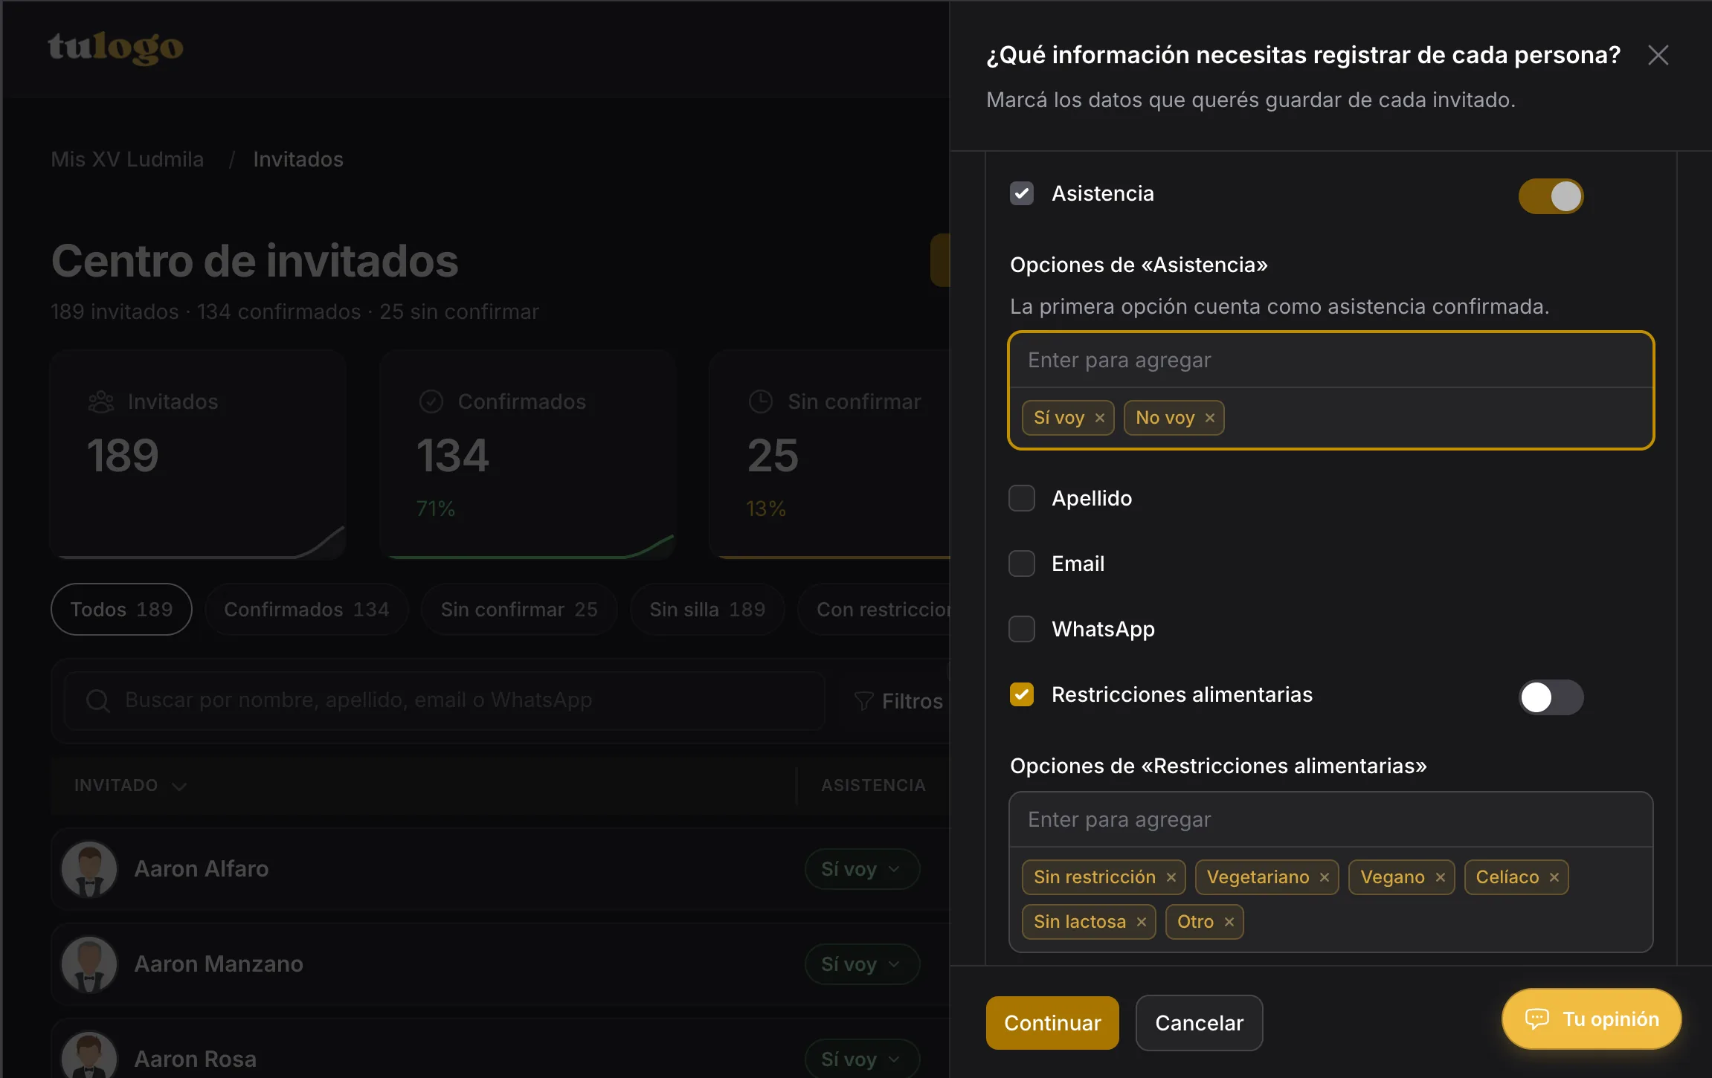Select the guest name 'Aaron Manzano'
This screenshot has width=1712, height=1078.
click(x=219, y=964)
